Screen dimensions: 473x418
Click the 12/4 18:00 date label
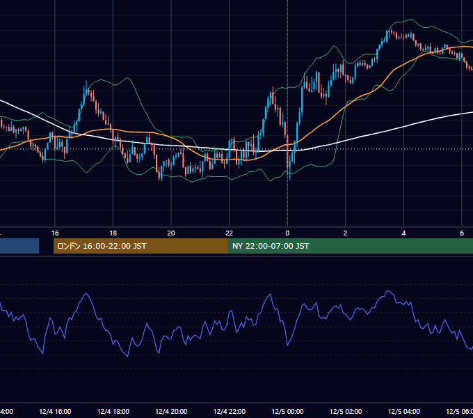[x=113, y=411]
